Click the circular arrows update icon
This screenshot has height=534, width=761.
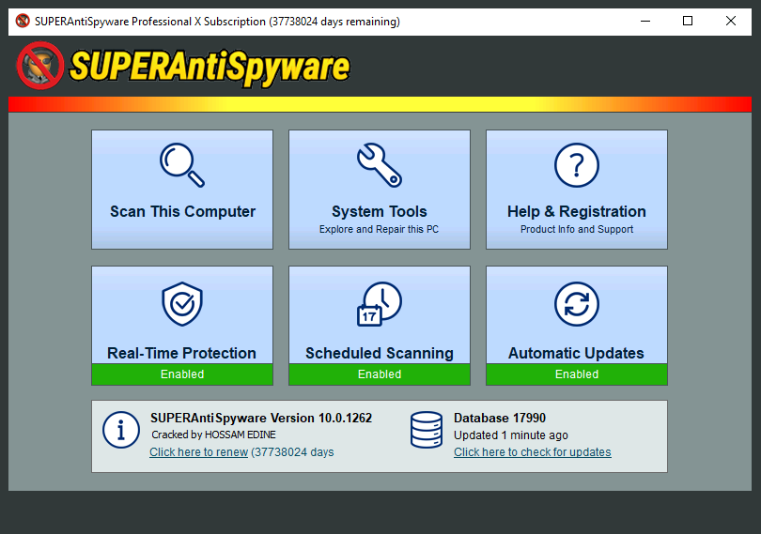(577, 304)
